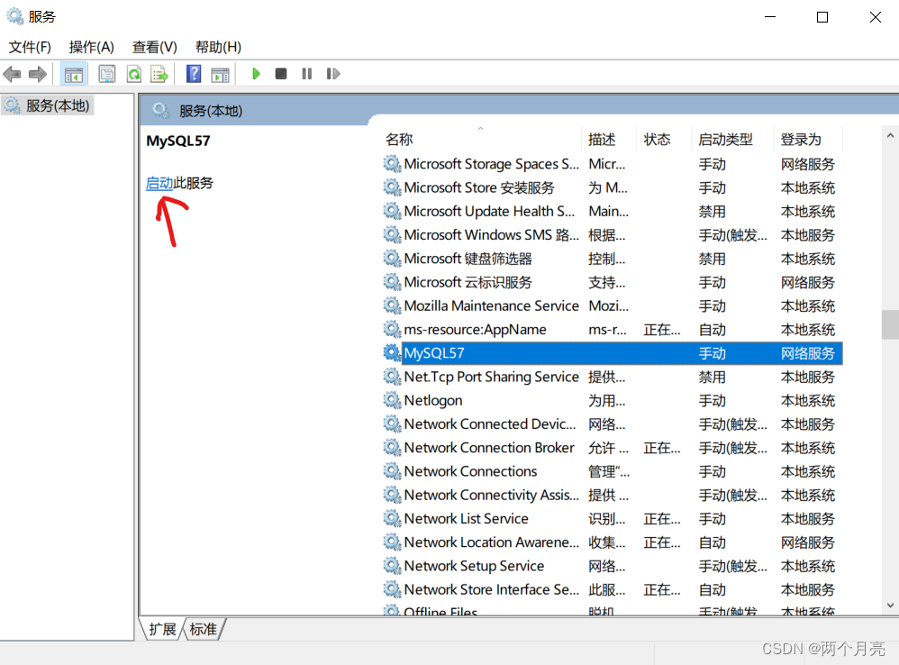Select the Microsoft Storage Spaces S... service
899x665 pixels.
click(491, 164)
